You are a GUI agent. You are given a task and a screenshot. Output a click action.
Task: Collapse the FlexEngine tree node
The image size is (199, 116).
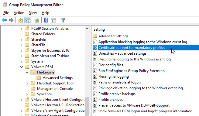pos(27,72)
